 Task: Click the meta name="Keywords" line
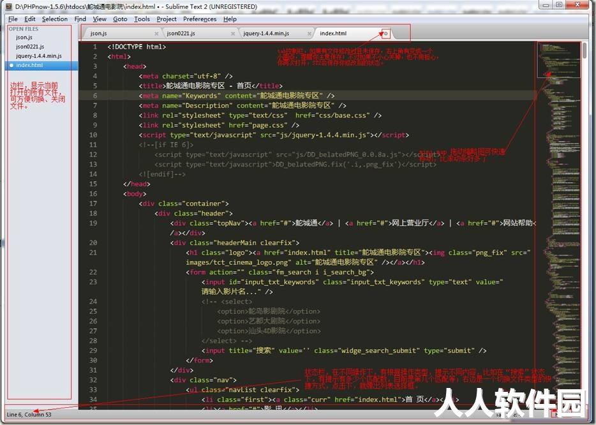click(237, 96)
